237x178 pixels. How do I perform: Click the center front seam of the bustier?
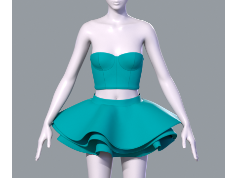117,73
